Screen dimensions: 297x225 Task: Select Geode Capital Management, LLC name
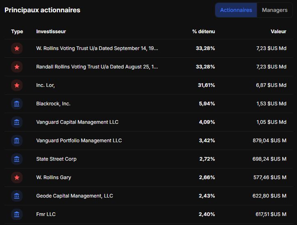75,196
